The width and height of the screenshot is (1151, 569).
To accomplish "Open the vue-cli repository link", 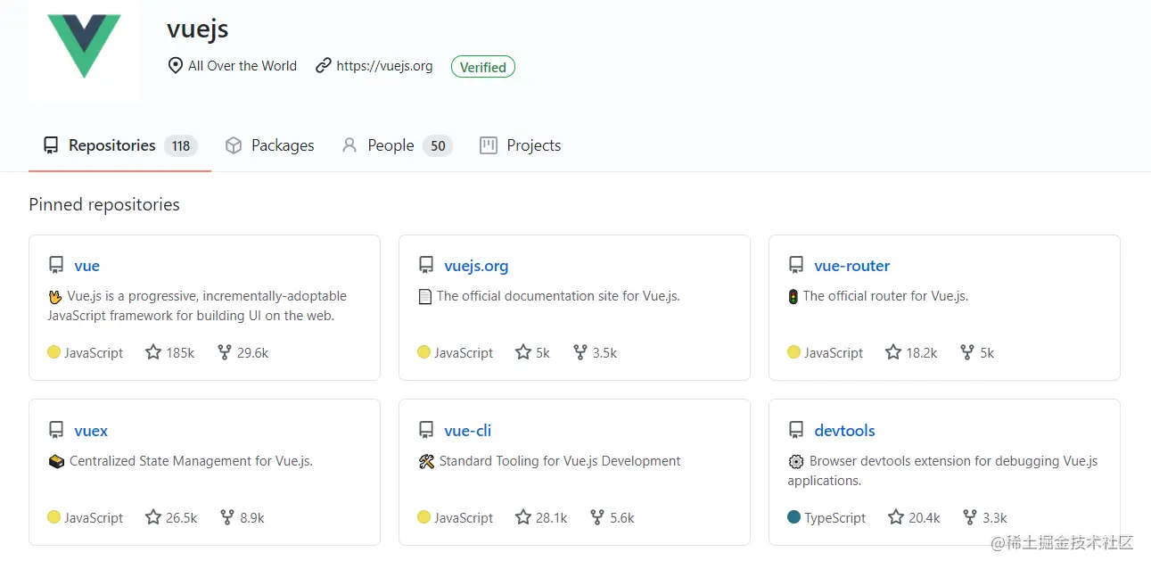I will (468, 431).
